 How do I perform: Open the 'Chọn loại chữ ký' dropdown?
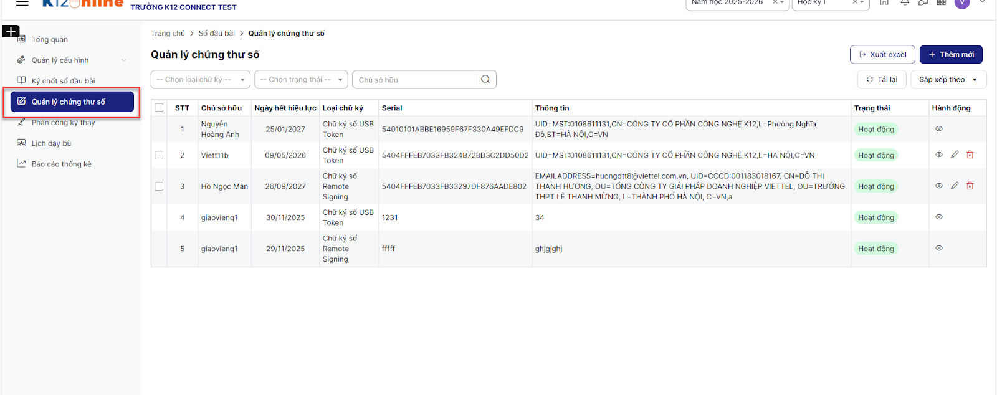(x=200, y=80)
